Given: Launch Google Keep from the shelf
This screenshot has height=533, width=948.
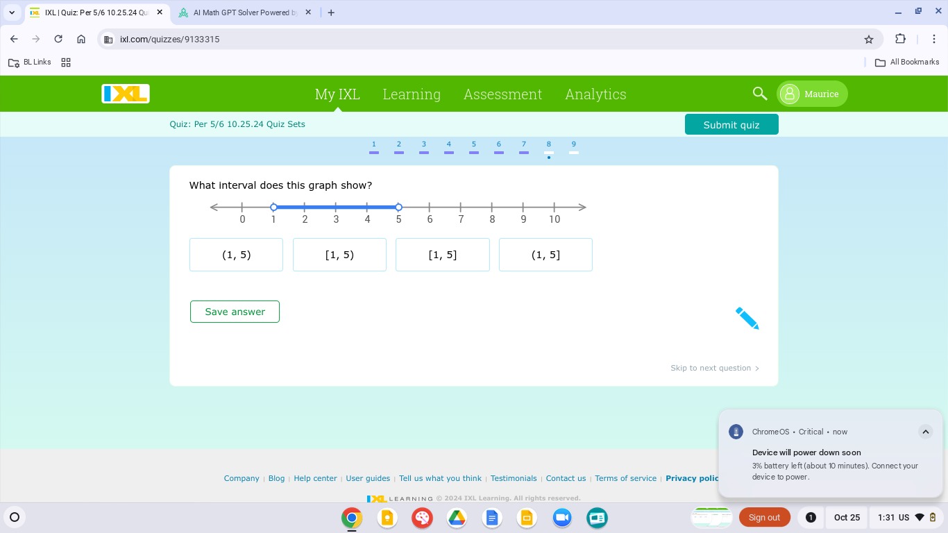Looking at the screenshot, I should (x=387, y=518).
